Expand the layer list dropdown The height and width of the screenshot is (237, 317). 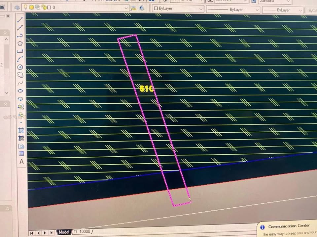126,8
